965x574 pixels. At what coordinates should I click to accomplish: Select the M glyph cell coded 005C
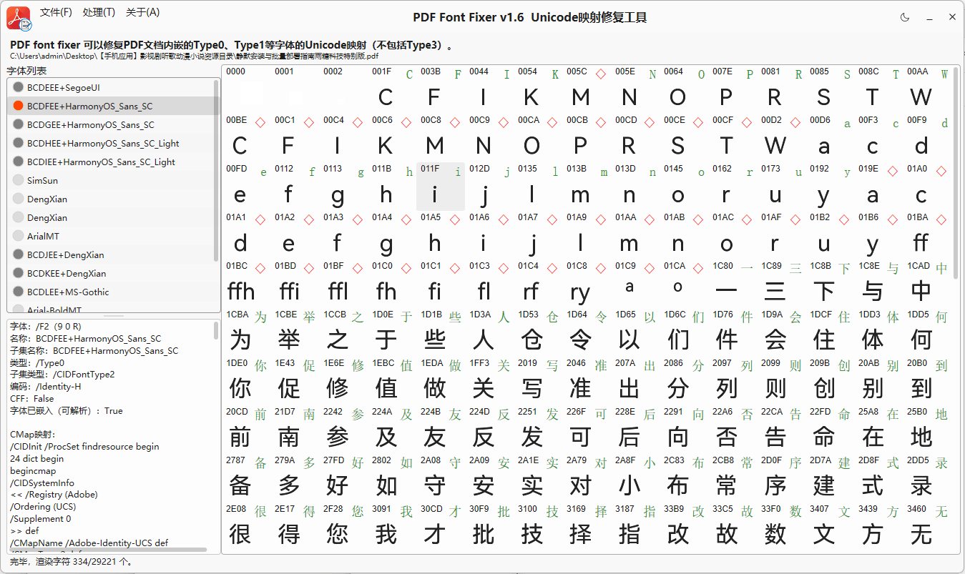[x=587, y=89]
